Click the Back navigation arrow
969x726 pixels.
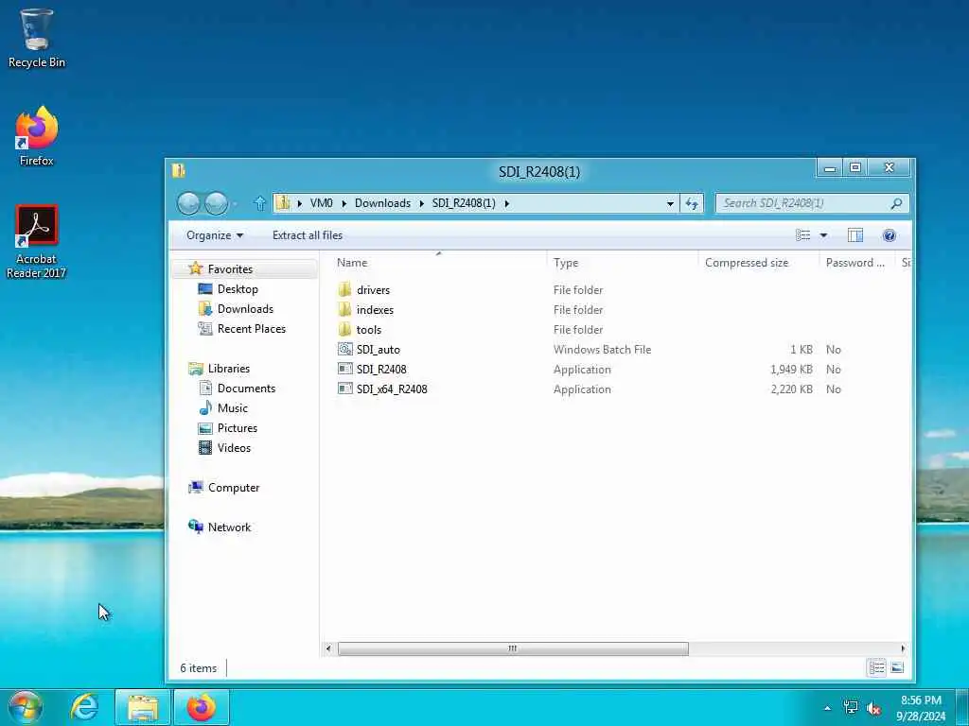pyautogui.click(x=188, y=203)
